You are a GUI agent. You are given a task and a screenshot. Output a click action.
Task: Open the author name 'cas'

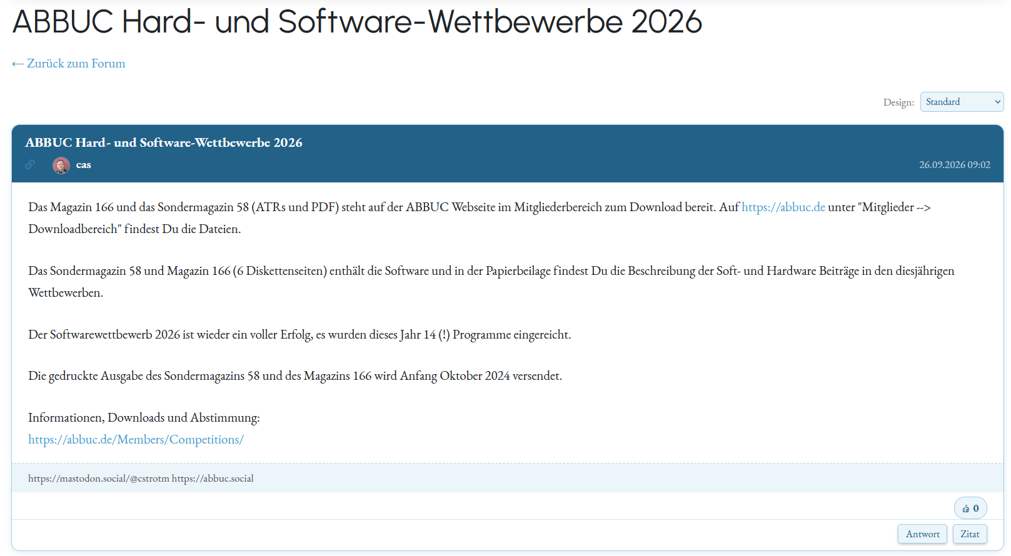(84, 165)
